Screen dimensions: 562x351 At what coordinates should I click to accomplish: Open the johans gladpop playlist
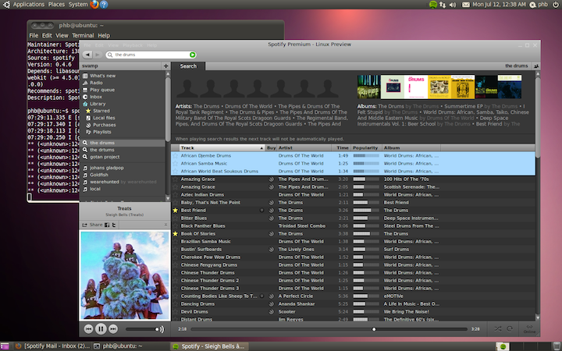click(x=106, y=168)
